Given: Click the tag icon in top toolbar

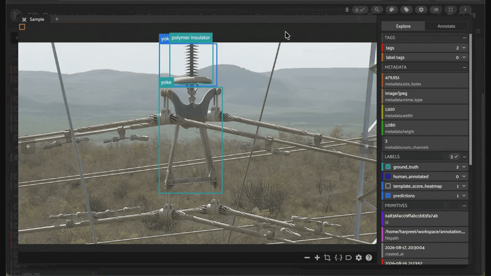Looking at the screenshot, I should (406, 10).
